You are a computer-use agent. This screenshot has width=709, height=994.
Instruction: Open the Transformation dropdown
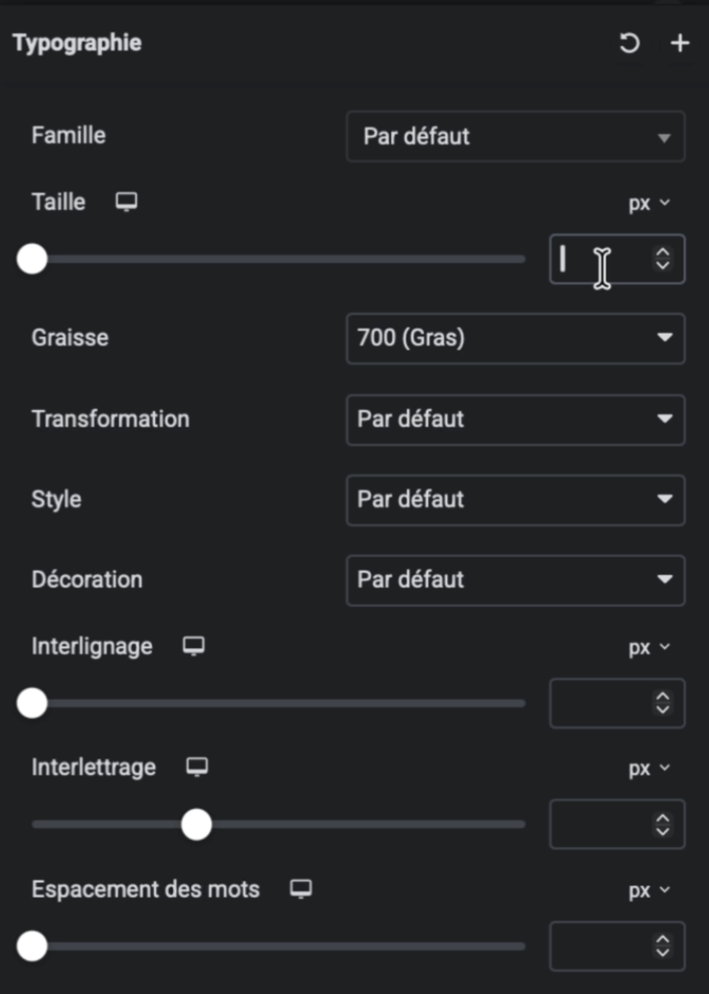tap(515, 419)
